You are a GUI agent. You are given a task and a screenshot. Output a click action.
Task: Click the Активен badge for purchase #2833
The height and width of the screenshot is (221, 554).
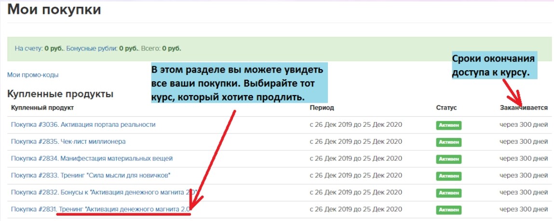449,176
